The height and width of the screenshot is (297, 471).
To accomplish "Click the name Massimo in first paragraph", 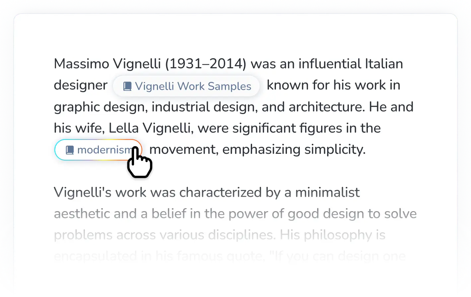I will pyautogui.click(x=81, y=64).
